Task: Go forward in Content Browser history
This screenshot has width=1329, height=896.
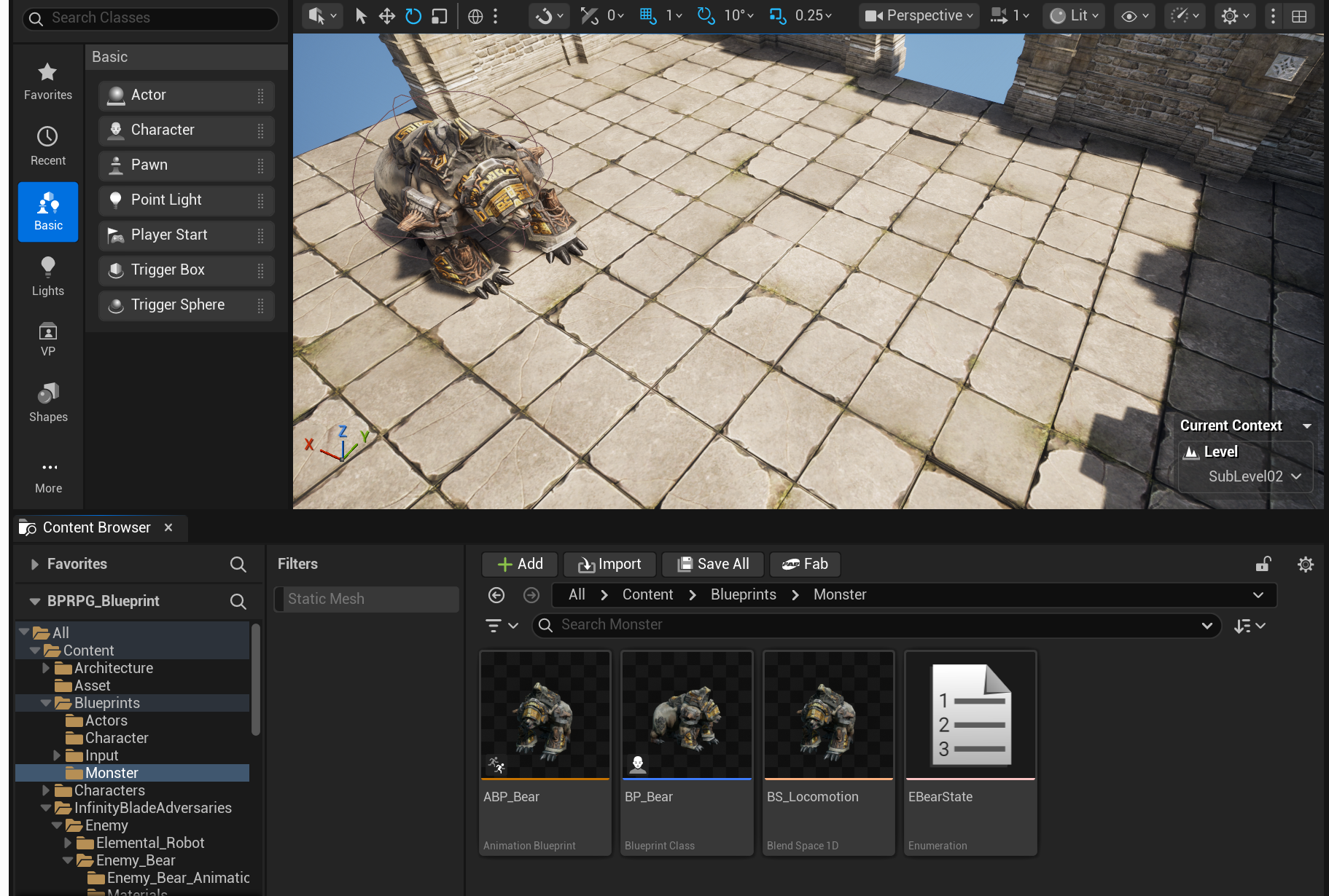Action: (531, 595)
